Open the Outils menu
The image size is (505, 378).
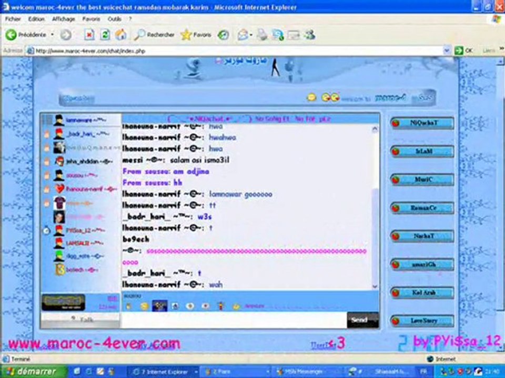114,19
